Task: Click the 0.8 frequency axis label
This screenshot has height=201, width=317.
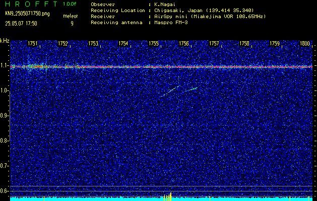Action: (4, 141)
